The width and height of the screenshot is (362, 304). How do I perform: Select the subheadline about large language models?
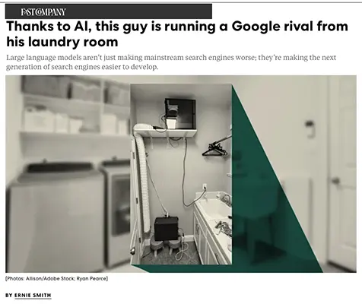171,62
